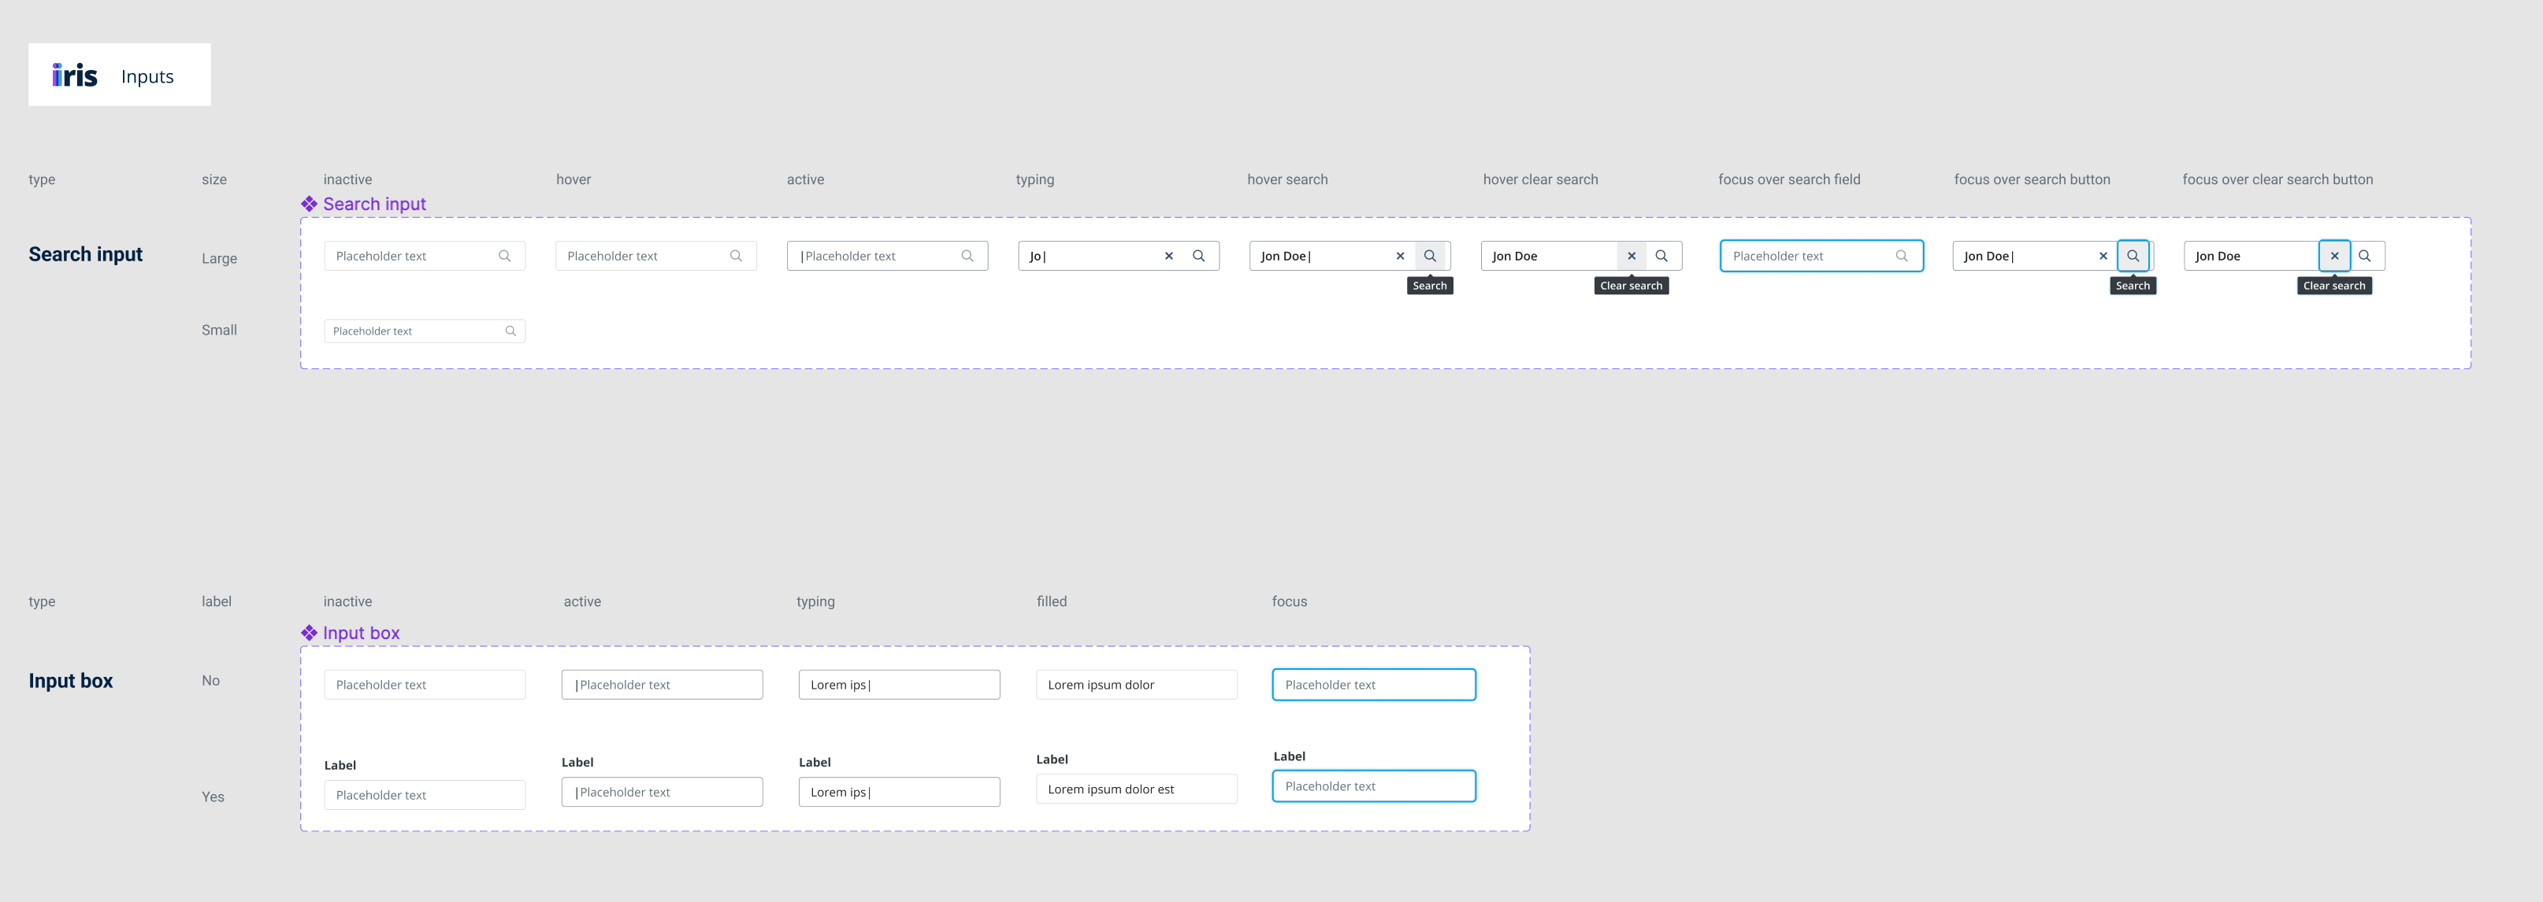Click the 'filled' column heading
The height and width of the screenshot is (902, 2543).
click(1052, 601)
